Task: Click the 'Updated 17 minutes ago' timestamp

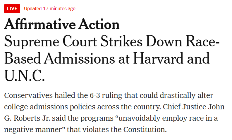Action: click(x=50, y=8)
